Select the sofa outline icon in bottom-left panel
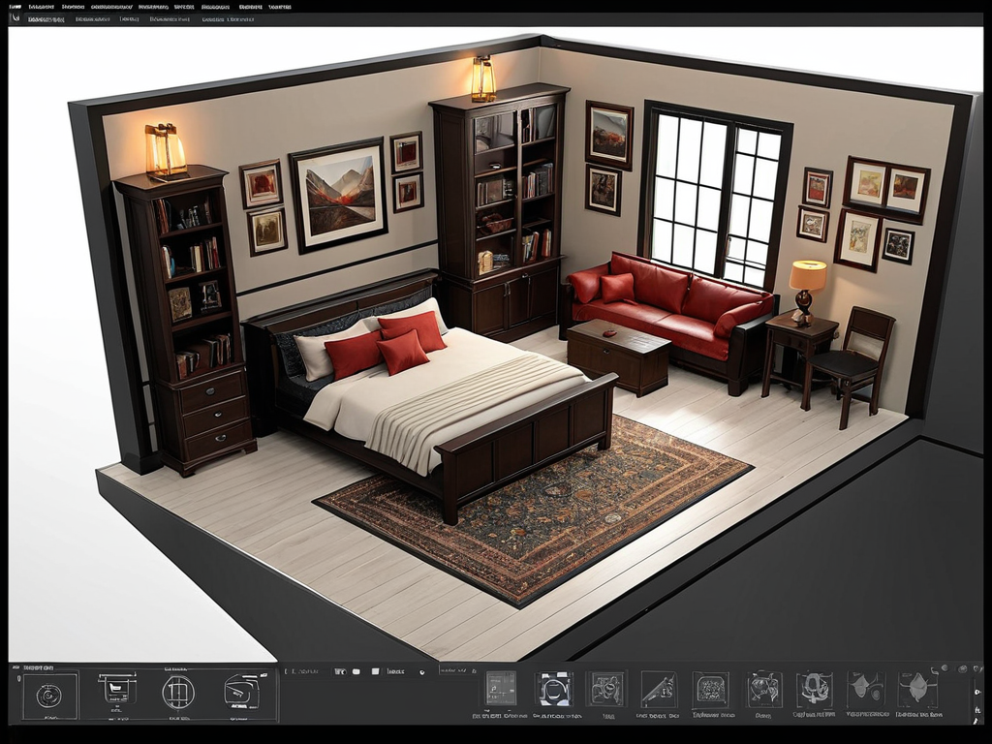992x744 pixels. [241, 692]
